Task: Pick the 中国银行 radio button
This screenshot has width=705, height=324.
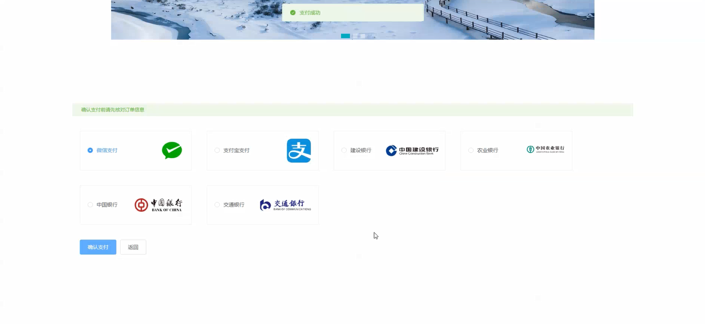Action: point(90,205)
